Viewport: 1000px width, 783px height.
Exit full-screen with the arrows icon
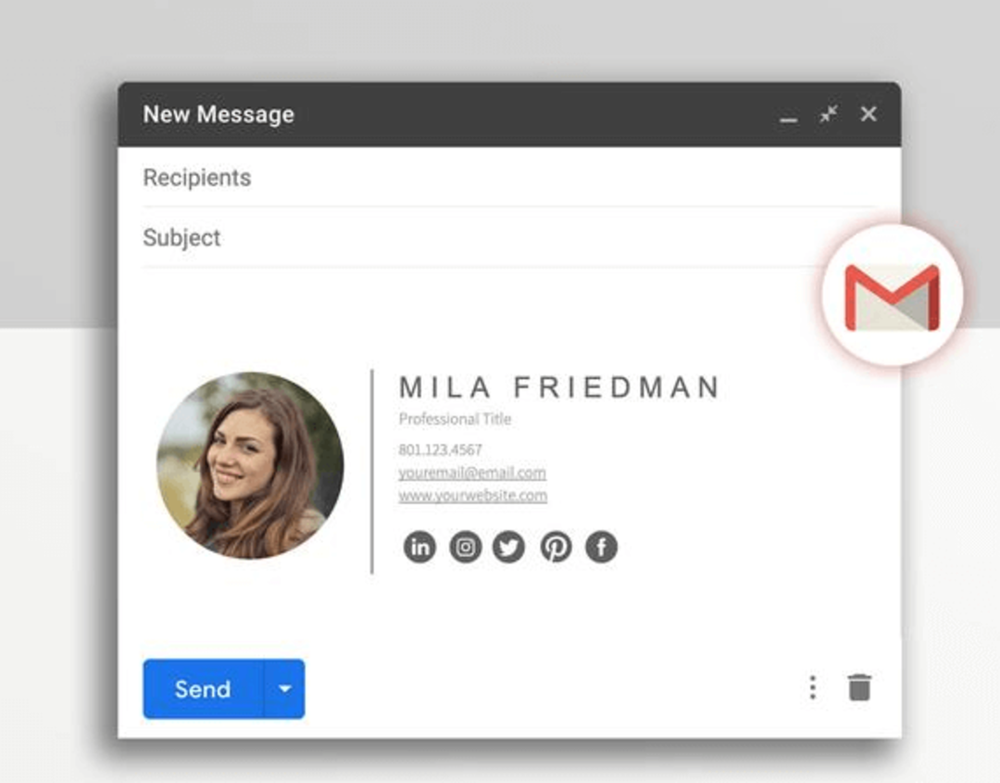pos(829,114)
